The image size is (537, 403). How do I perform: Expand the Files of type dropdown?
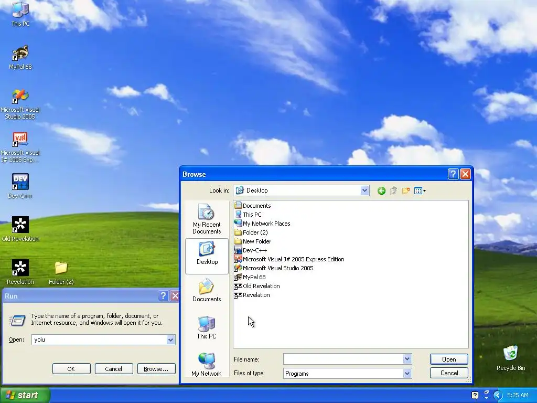(x=407, y=374)
